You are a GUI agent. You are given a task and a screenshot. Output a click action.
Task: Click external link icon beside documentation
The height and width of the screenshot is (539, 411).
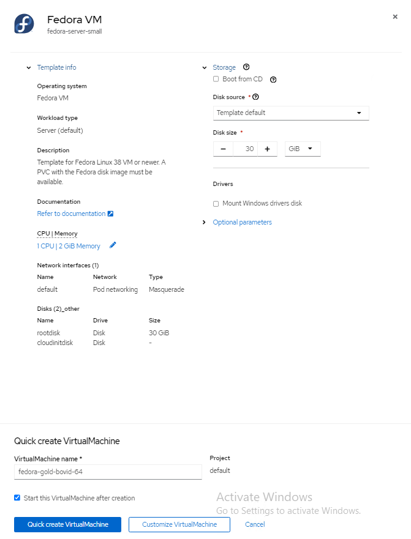[x=111, y=214]
